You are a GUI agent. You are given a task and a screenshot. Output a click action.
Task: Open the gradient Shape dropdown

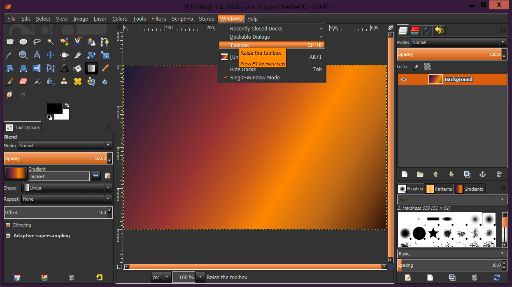pos(67,188)
